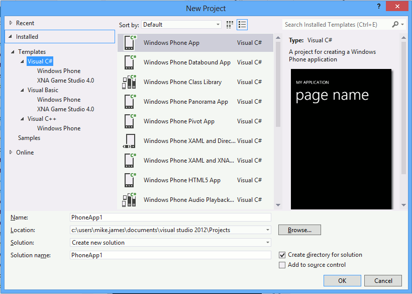Viewport: 412px width, 294px height.
Task: Select Windows Phone HTML5 App text
Action: point(182,180)
